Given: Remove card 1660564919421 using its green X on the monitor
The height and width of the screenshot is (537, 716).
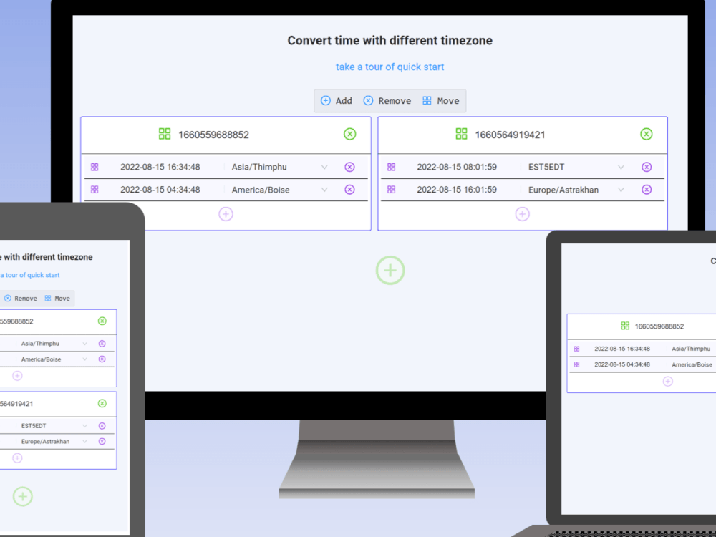Looking at the screenshot, I should pyautogui.click(x=646, y=134).
